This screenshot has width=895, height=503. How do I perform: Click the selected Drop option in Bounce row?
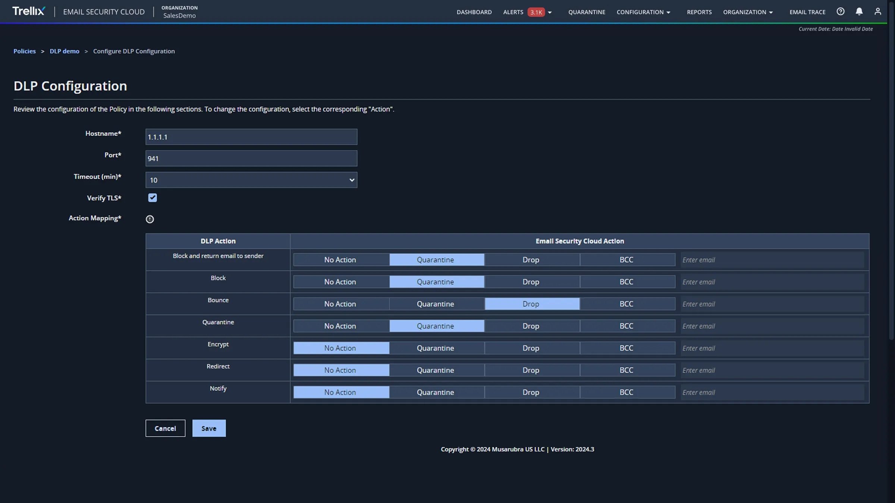[532, 304]
